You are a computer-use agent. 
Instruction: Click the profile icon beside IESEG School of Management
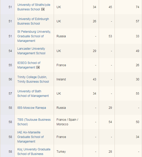pos(38,67)
